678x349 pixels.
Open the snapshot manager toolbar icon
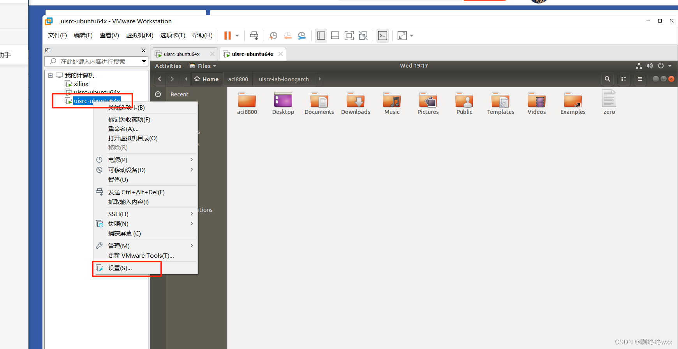coord(302,36)
